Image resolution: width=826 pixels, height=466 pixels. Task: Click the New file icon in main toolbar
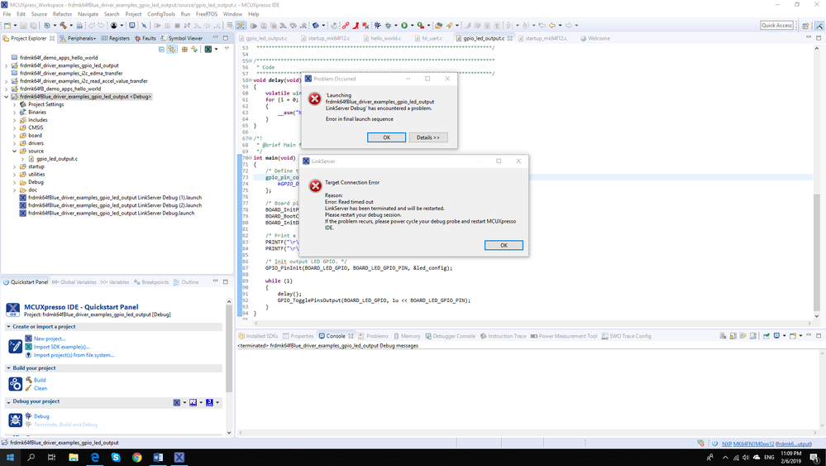click(x=7, y=26)
